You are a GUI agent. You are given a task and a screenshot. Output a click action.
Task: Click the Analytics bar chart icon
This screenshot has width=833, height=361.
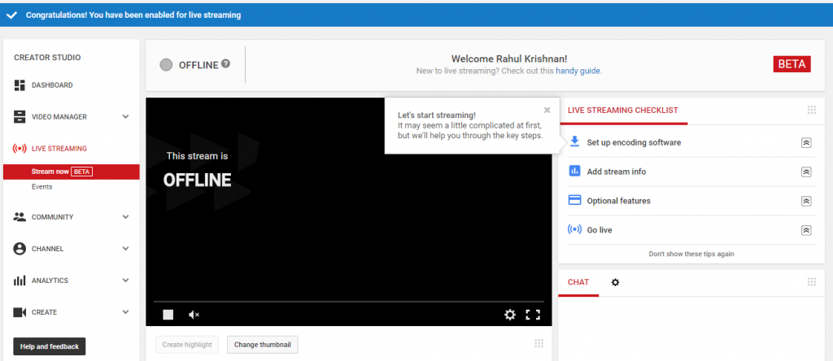[20, 281]
